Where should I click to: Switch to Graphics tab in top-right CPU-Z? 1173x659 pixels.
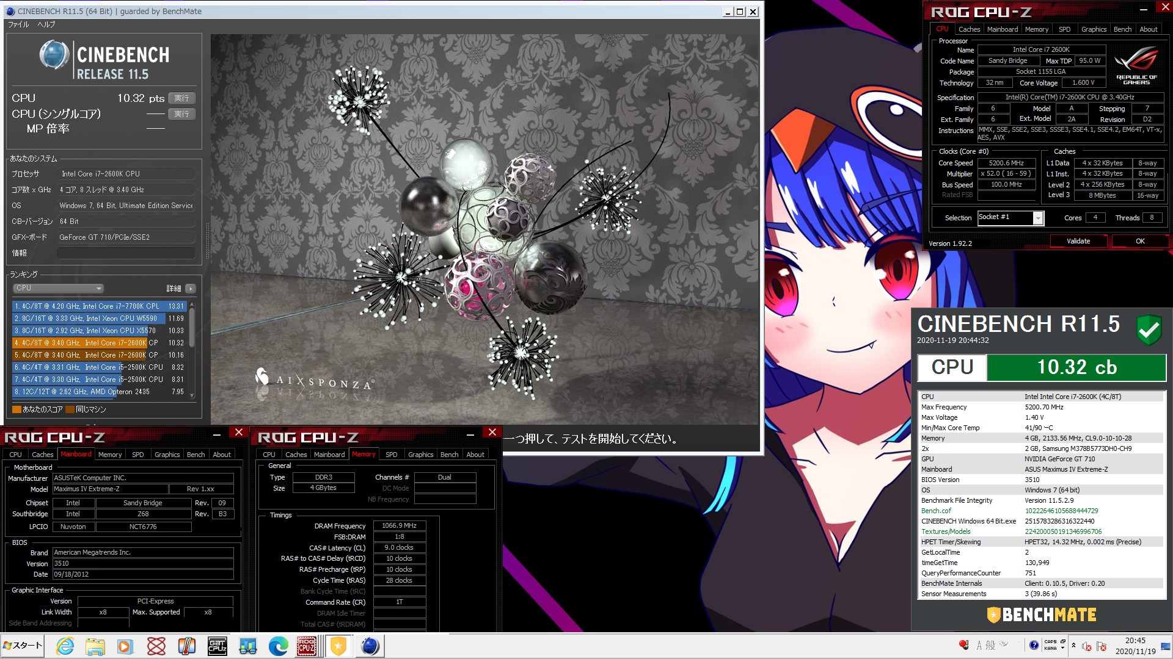coord(1094,29)
